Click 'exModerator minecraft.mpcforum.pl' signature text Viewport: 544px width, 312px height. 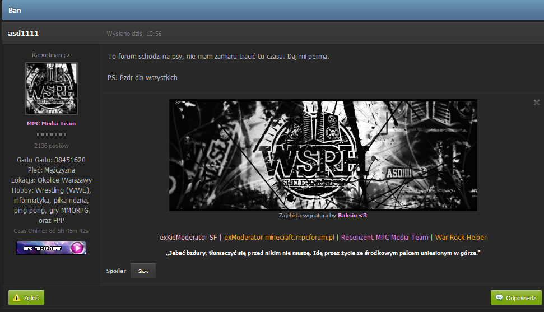pos(280,238)
